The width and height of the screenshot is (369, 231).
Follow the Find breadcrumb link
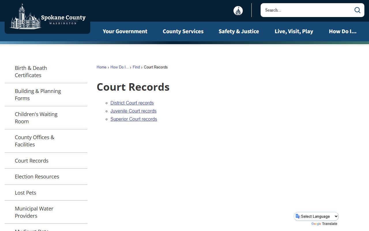pyautogui.click(x=136, y=67)
